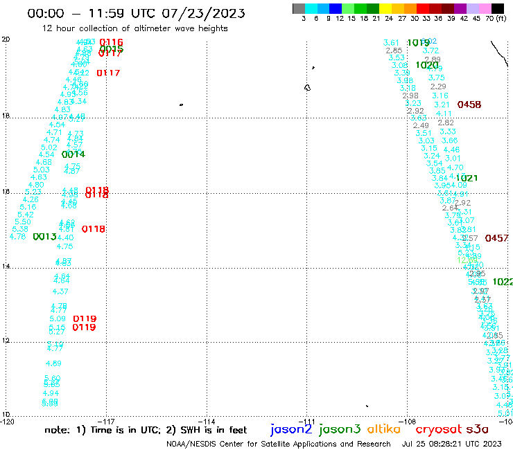Screen dimensions: 513x450
Task: Click the altika satellite label
Action: [x=384, y=429]
